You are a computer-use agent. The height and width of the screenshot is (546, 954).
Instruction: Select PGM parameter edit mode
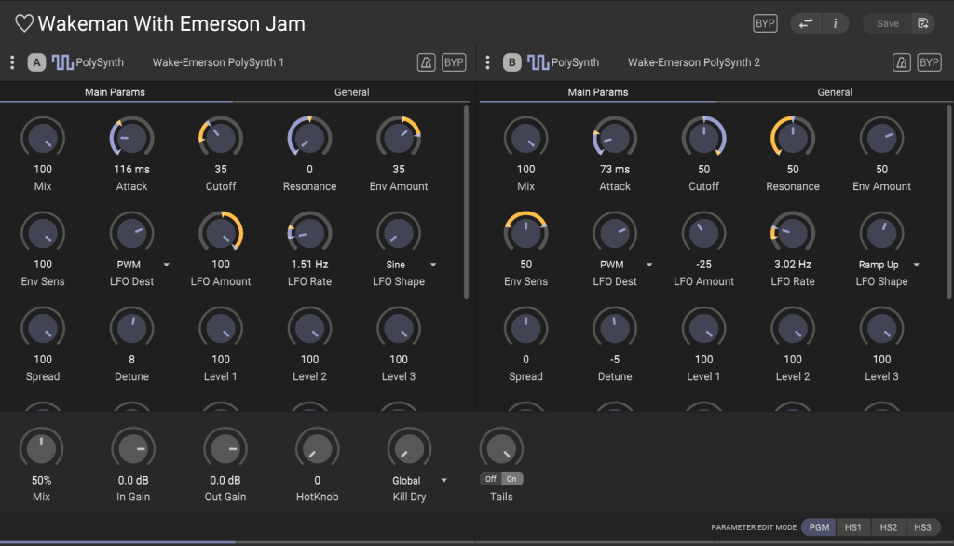(x=819, y=527)
